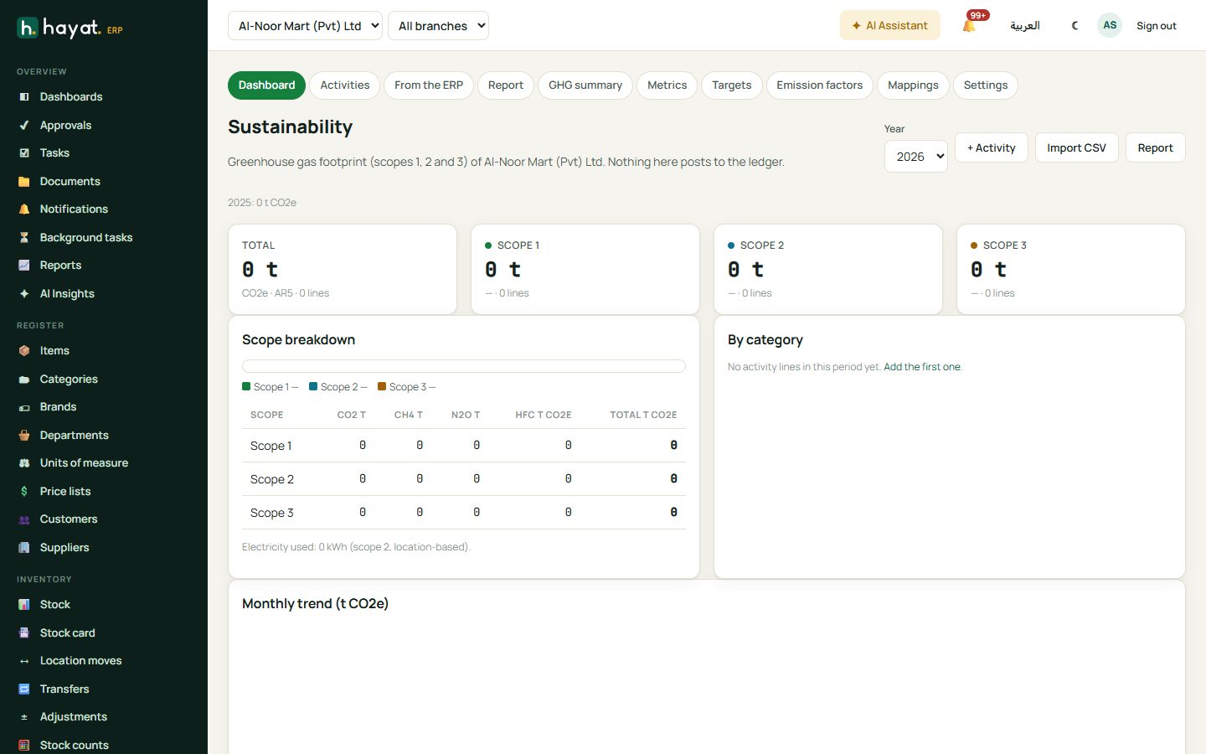The width and height of the screenshot is (1206, 754).
Task: Click the Hayat ERP logo
Action: point(70,28)
